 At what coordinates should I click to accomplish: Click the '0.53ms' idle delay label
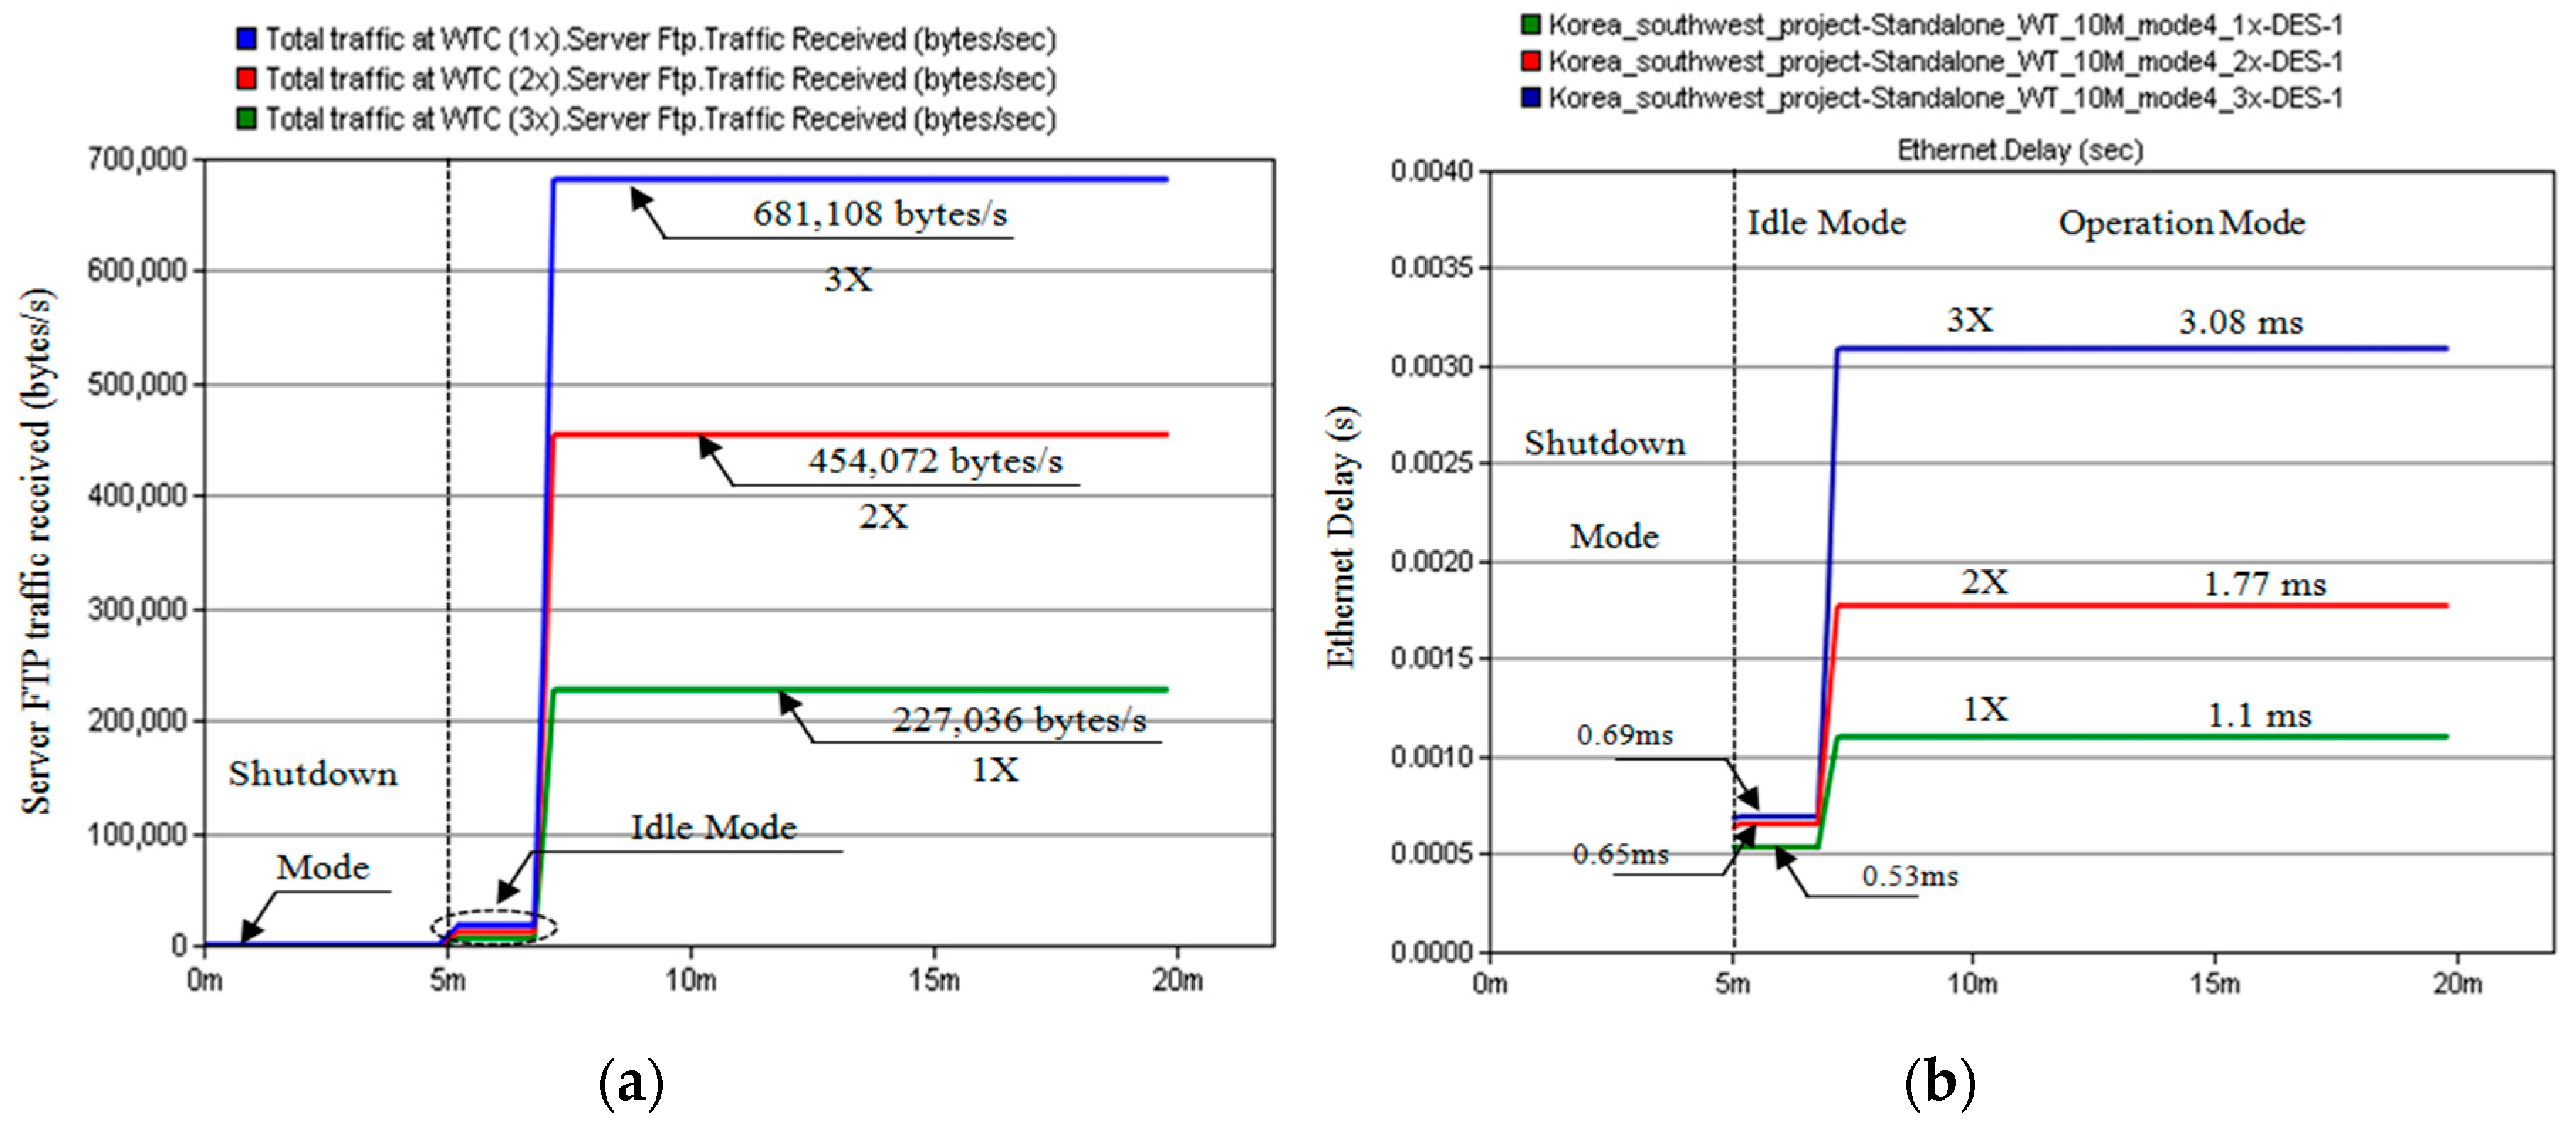[1910, 876]
